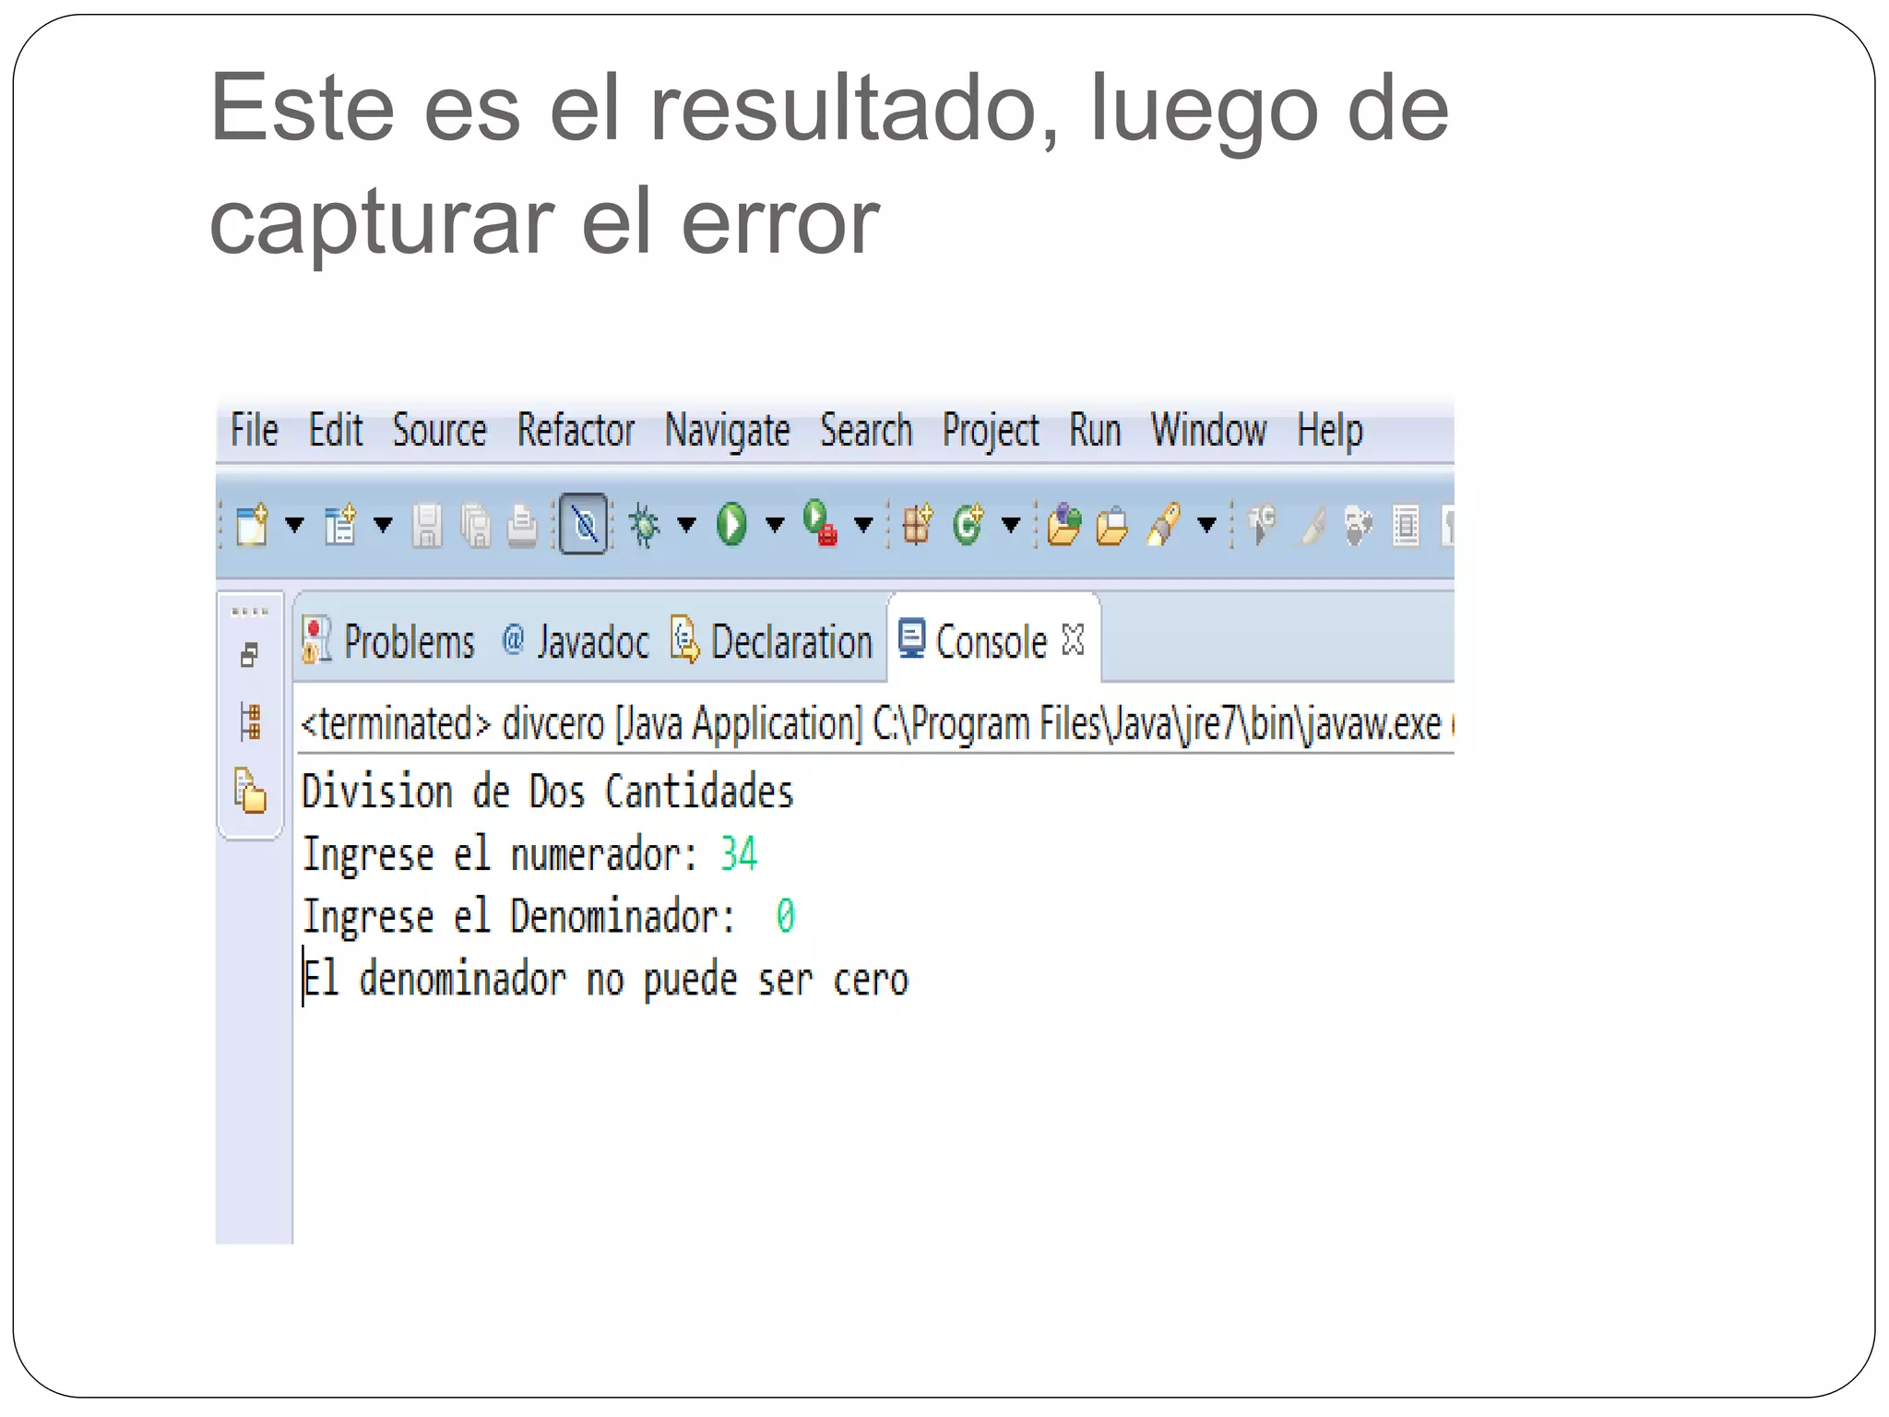The image size is (1889, 1417).
Task: Open the Search menu
Action: click(867, 430)
